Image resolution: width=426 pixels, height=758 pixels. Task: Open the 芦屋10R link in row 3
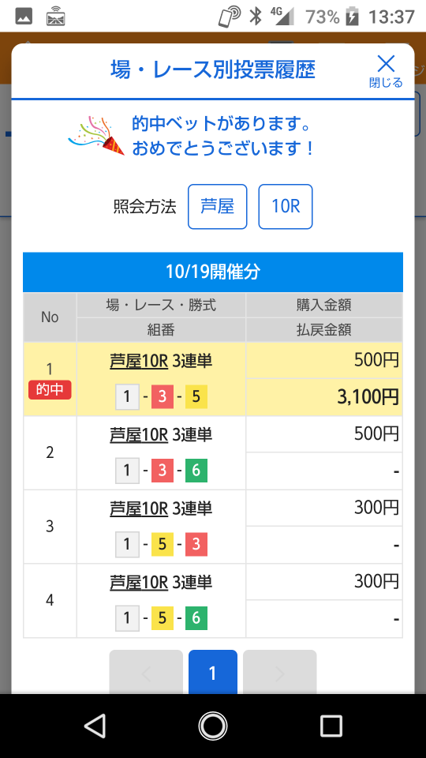click(139, 508)
